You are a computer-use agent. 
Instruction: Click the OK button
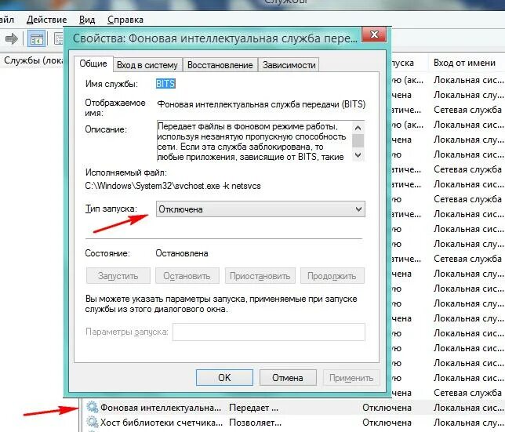coord(224,378)
